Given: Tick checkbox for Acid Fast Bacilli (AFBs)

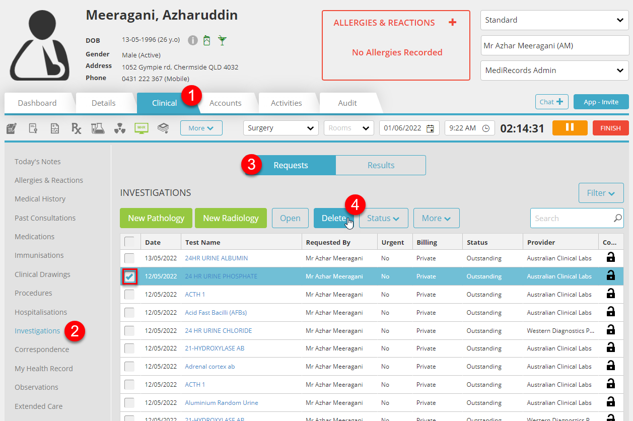Looking at the screenshot, I should (x=129, y=313).
